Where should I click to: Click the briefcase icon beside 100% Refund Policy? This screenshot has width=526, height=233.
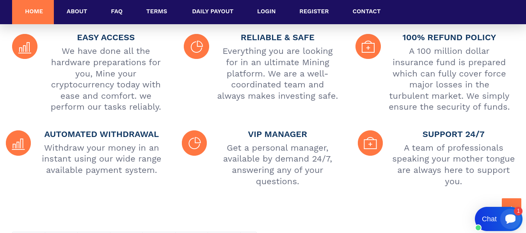click(x=368, y=46)
